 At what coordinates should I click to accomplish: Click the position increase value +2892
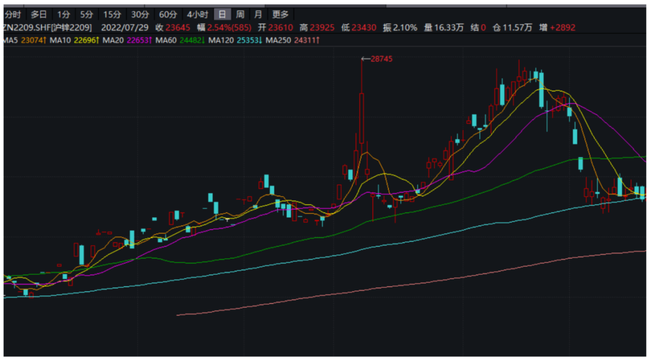[562, 28]
